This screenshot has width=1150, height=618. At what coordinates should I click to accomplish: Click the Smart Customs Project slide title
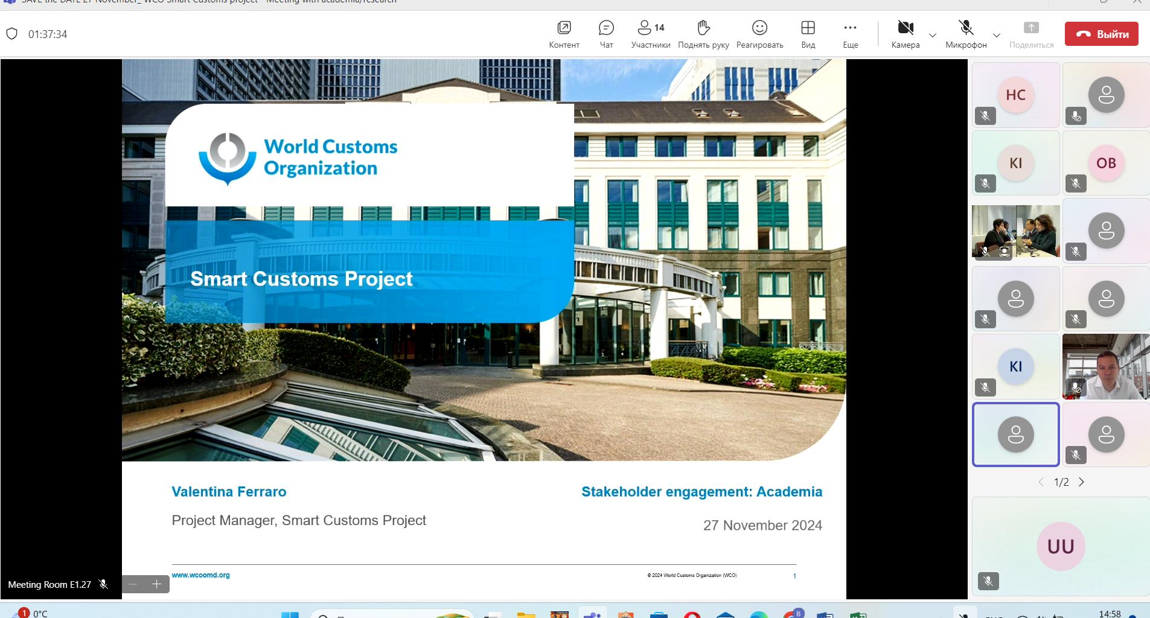coord(301,279)
